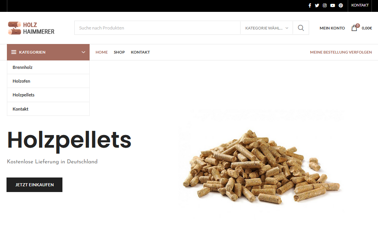Open the Twitter social icon
378x241 pixels.
(x=317, y=5)
